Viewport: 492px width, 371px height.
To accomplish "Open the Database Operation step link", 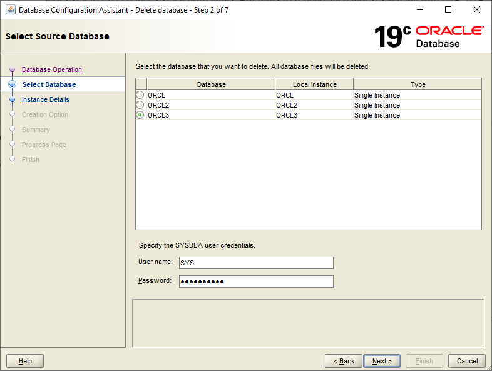I will pos(52,69).
